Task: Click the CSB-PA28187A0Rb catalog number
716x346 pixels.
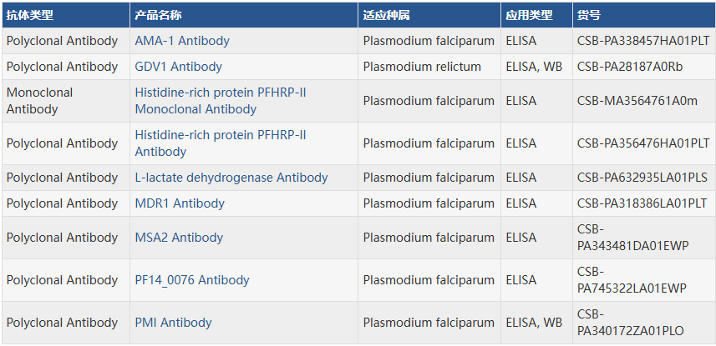Action: (630, 67)
